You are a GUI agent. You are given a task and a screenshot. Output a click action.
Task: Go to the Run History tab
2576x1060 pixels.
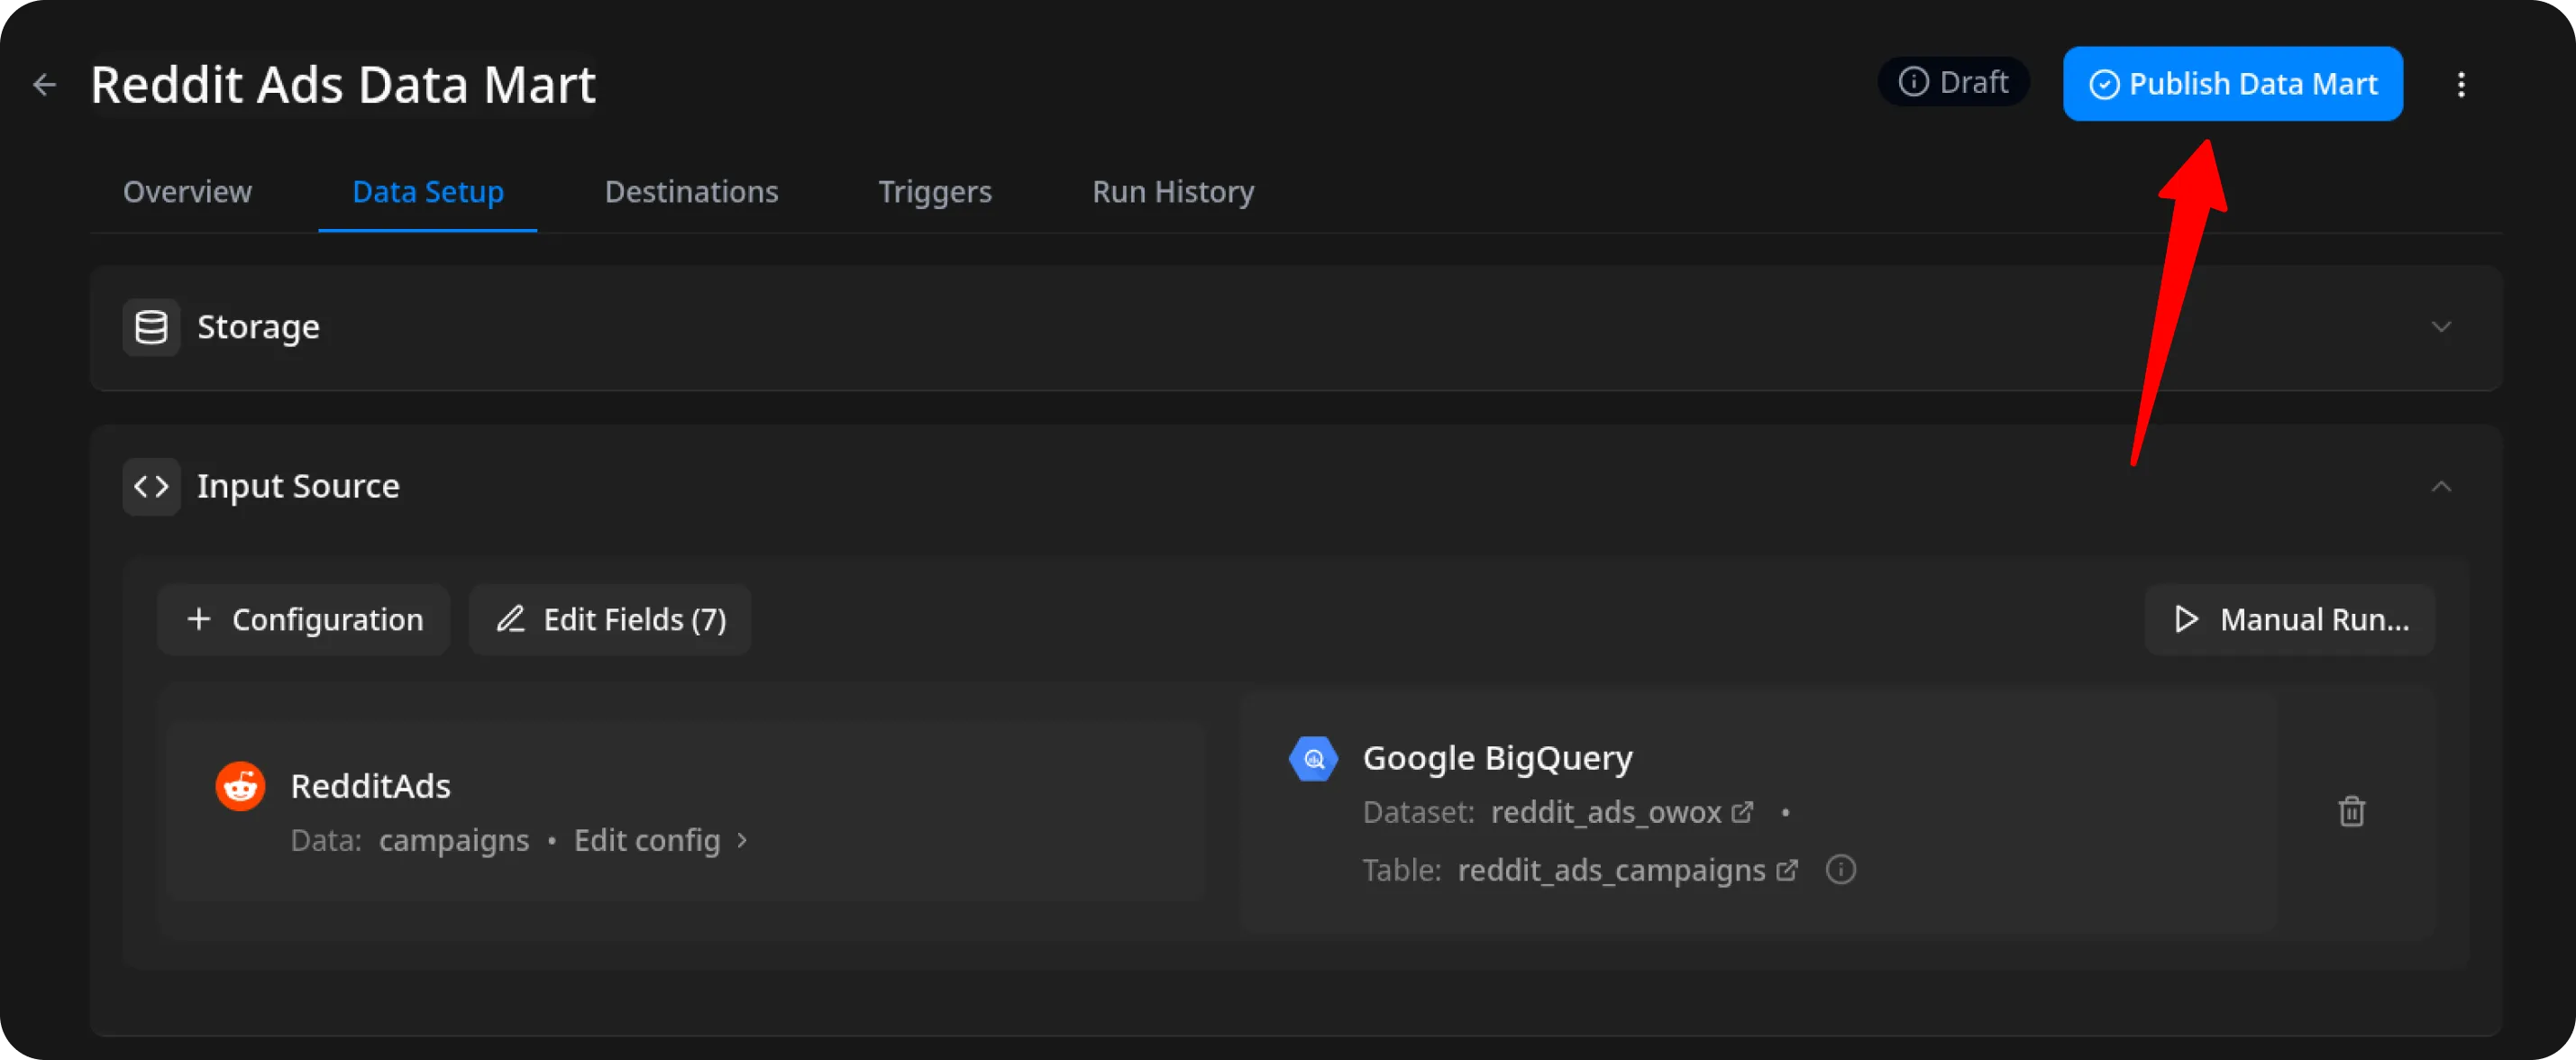coord(1172,192)
